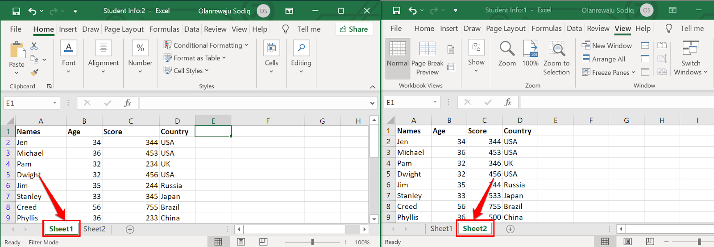The height and width of the screenshot is (247, 714).
Task: Click the Cut scissors icon
Action: tap(34, 46)
